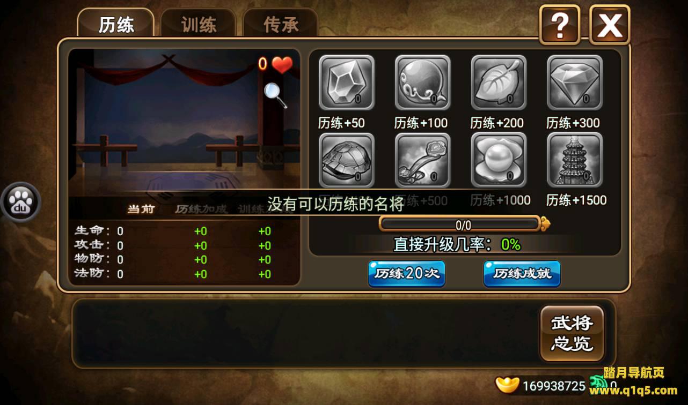Switch to the 传承 tab
Image resolution: width=688 pixels, height=405 pixels.
coord(281,24)
